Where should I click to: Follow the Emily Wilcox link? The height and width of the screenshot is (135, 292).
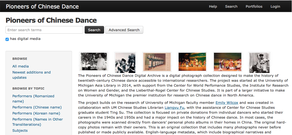(227, 103)
